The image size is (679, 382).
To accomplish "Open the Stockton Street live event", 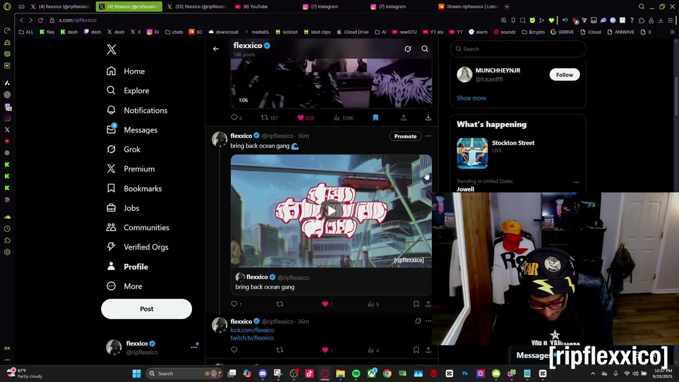I will pyautogui.click(x=518, y=153).
